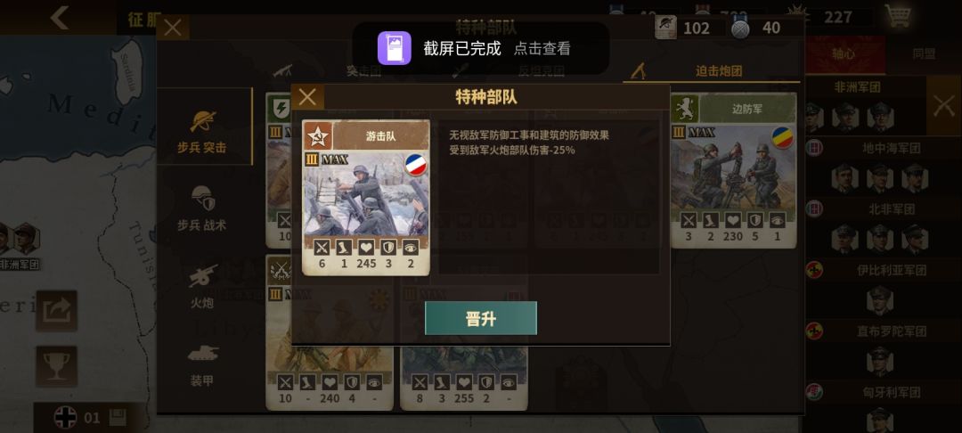Select the German iron cross flag icon
This screenshot has width=962, height=433.
click(x=65, y=418)
